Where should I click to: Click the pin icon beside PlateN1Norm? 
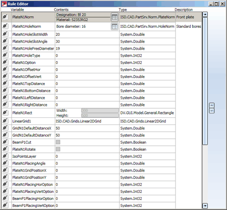point(5,17)
